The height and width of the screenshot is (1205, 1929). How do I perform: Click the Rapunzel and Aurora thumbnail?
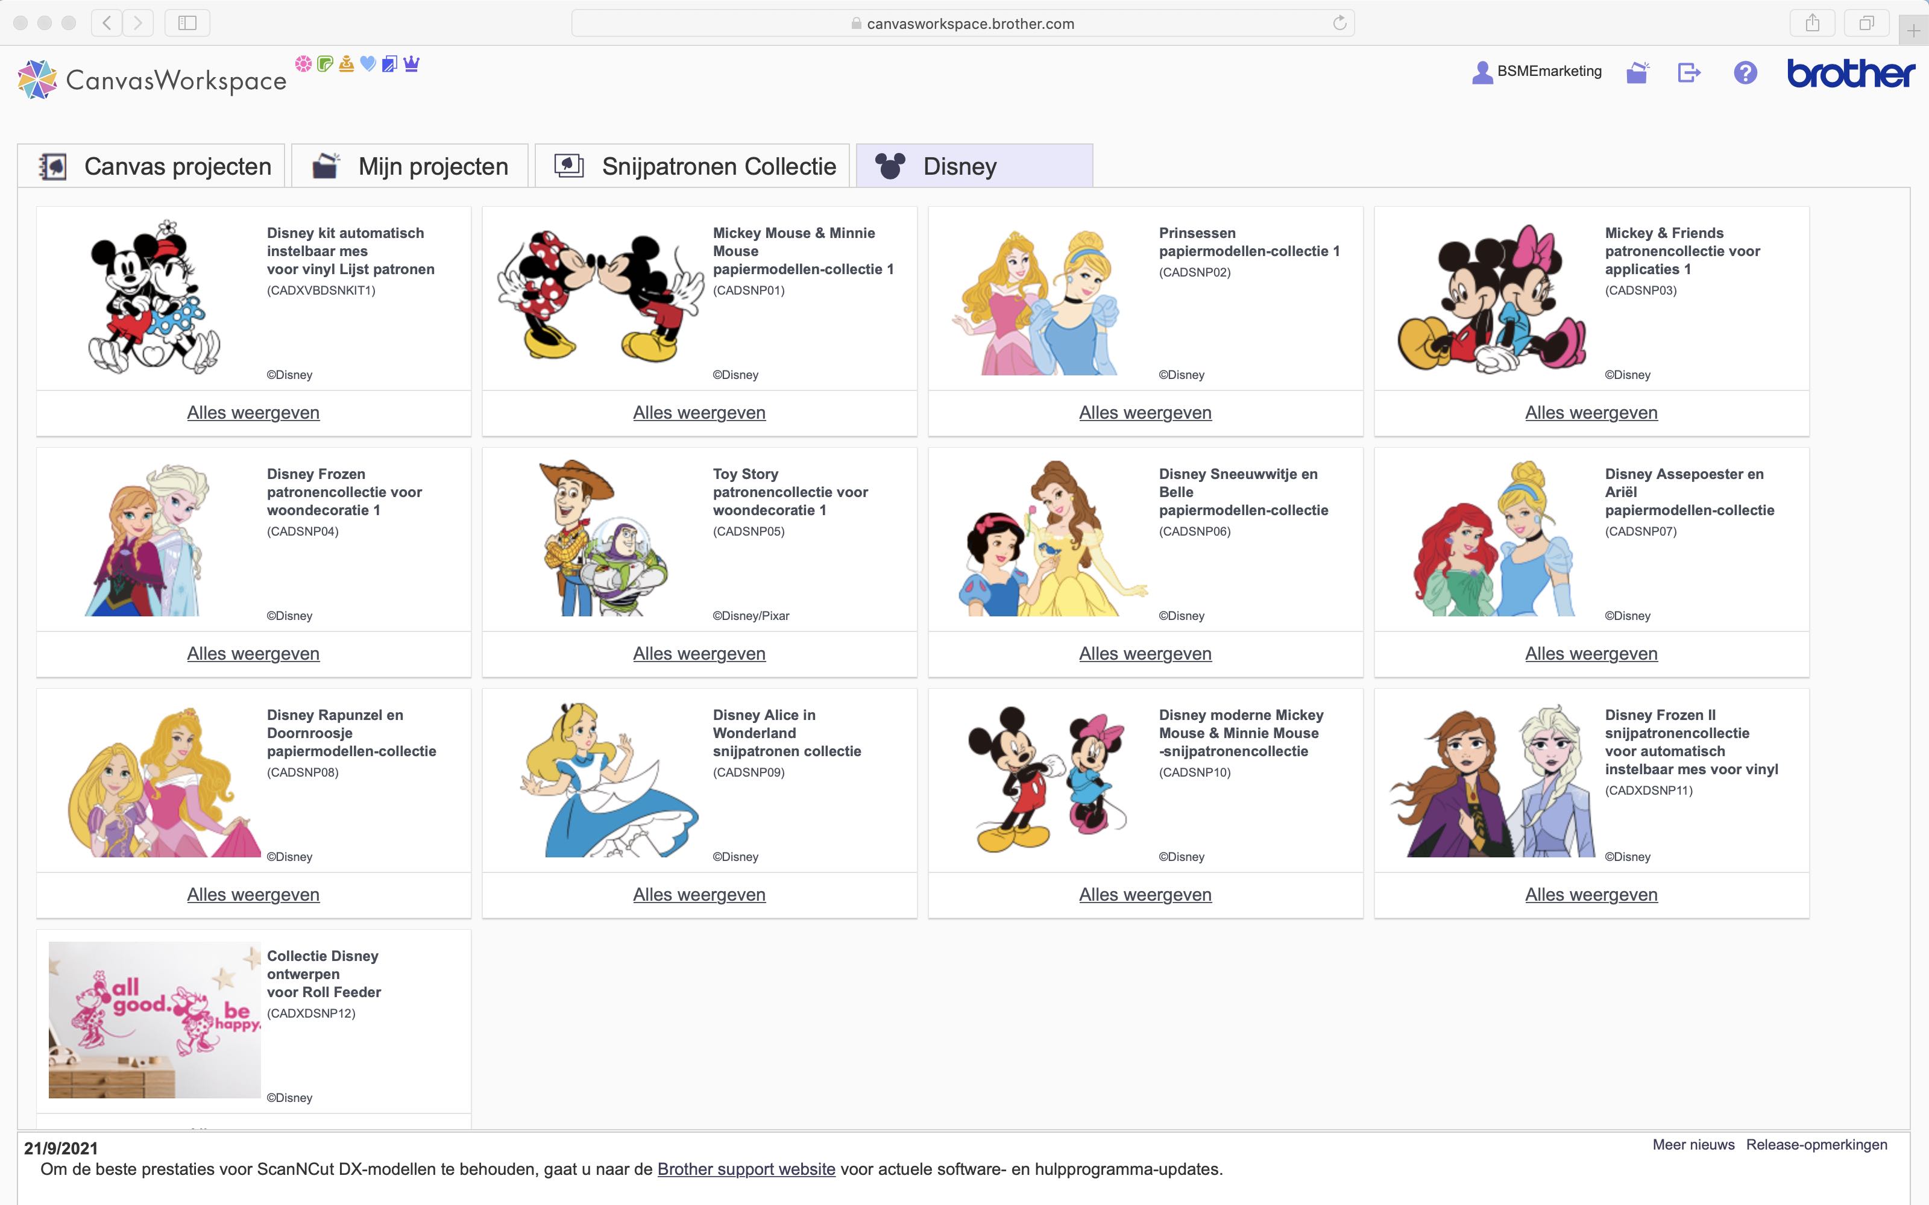point(163,781)
